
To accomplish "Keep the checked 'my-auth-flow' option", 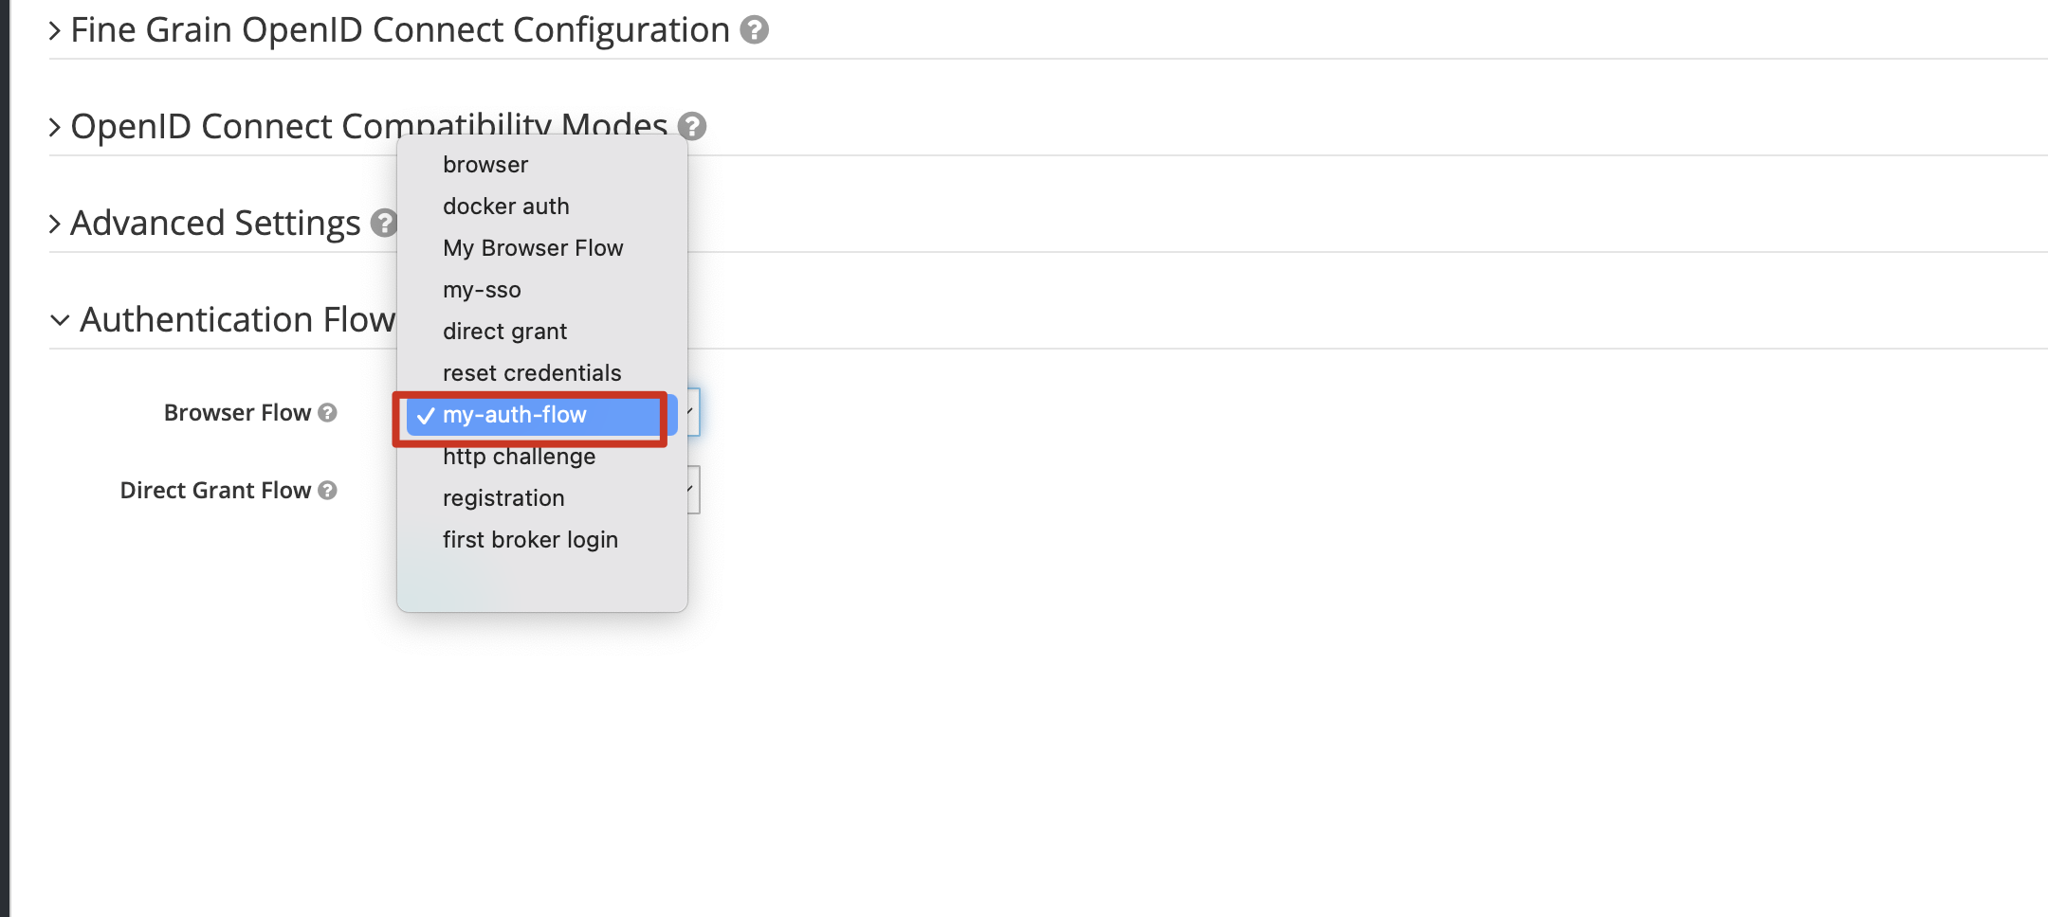I will 515,415.
